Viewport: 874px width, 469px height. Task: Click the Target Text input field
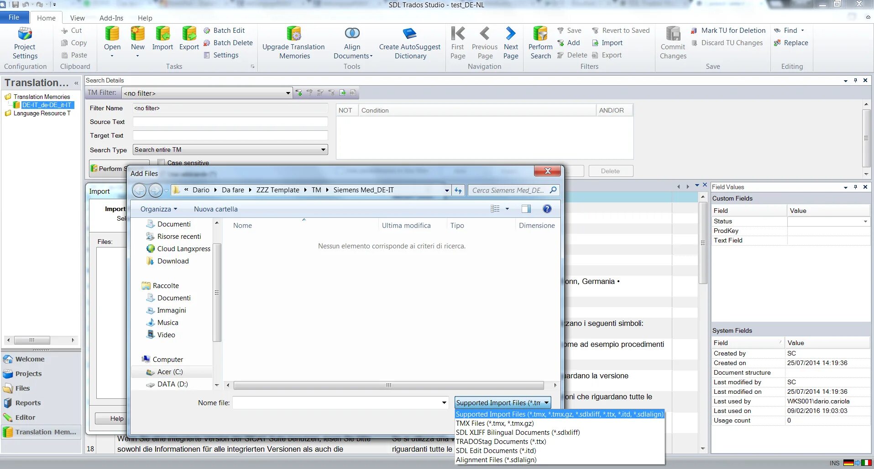230,135
